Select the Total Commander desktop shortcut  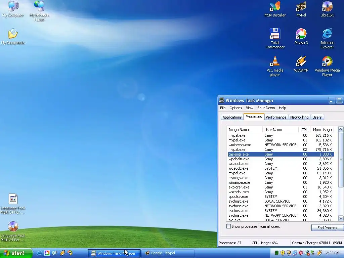[275, 39]
